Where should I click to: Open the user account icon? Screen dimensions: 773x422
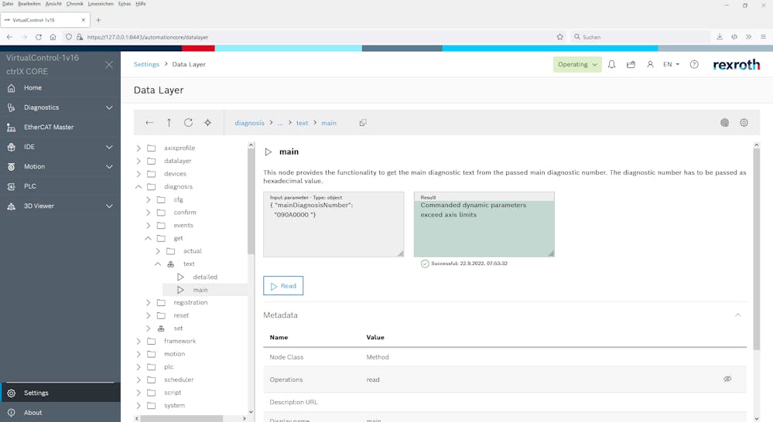(x=650, y=65)
